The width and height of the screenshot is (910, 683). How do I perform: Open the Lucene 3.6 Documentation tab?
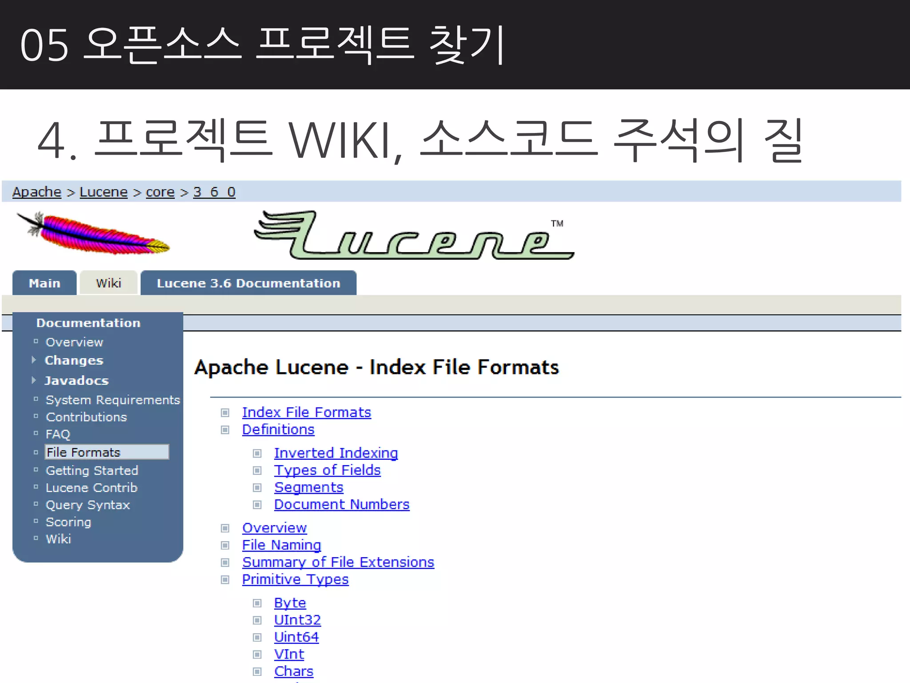(248, 283)
